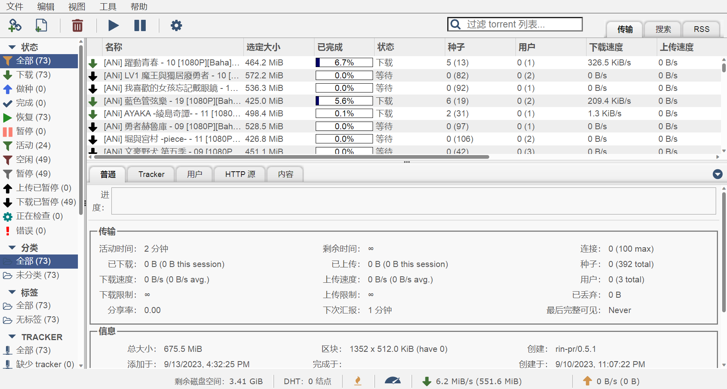Screen dimensions: 727x389
Task: Switch to the RSS tab
Action: coord(701,29)
